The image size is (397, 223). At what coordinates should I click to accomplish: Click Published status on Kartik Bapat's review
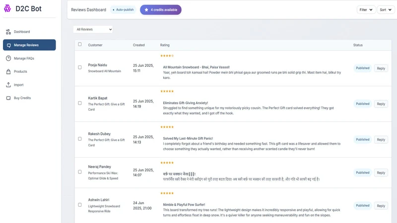tap(363, 104)
